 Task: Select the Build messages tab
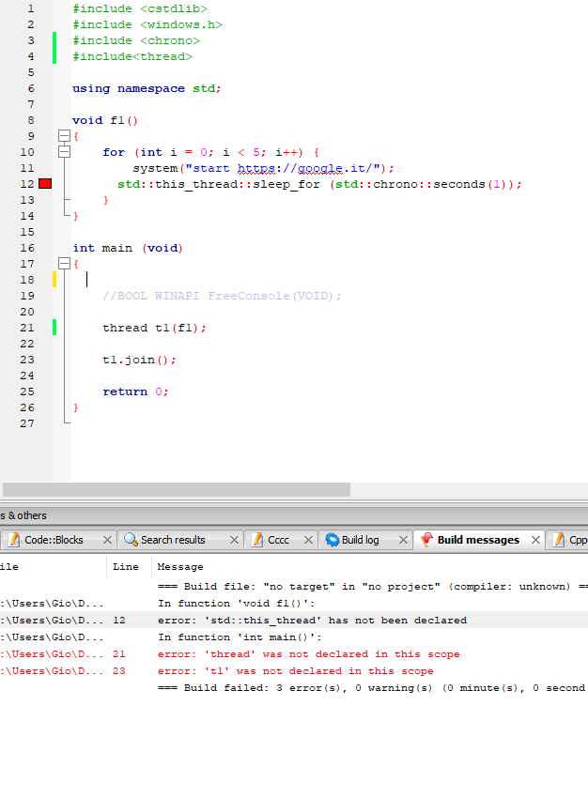[478, 540]
